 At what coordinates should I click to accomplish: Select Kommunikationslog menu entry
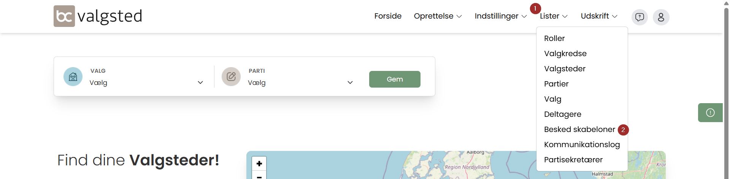(582, 144)
